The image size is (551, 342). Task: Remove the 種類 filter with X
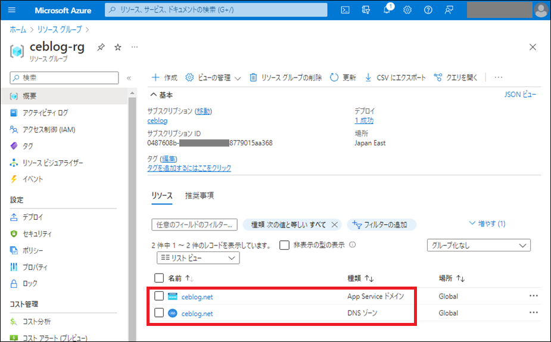point(335,225)
